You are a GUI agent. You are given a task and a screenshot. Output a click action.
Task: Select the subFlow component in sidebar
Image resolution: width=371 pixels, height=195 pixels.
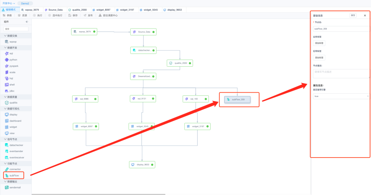point(14,175)
